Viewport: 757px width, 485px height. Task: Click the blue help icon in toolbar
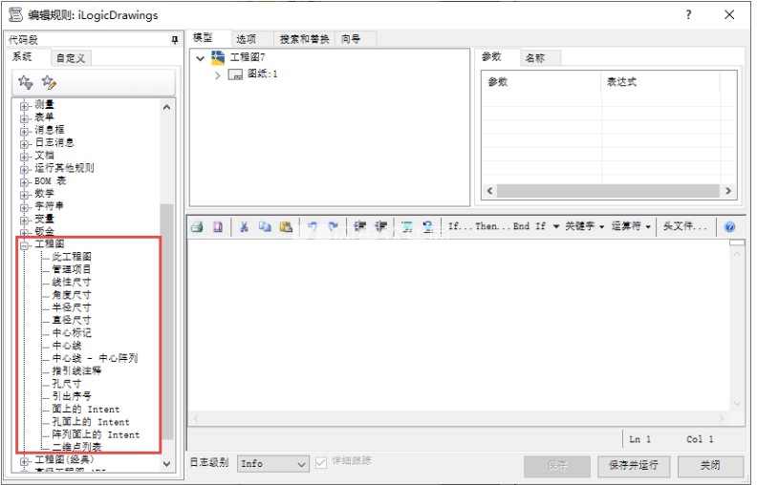(729, 227)
